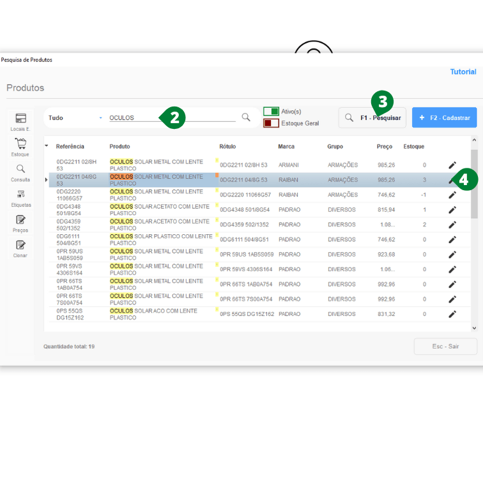The height and width of the screenshot is (485, 483).
Task: Click the scrollbar down arrow
Action: (474, 328)
